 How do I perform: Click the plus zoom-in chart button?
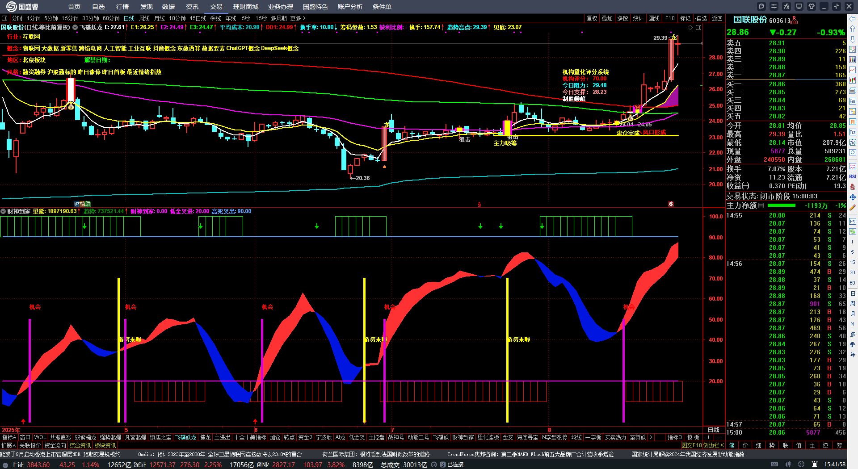point(709,437)
